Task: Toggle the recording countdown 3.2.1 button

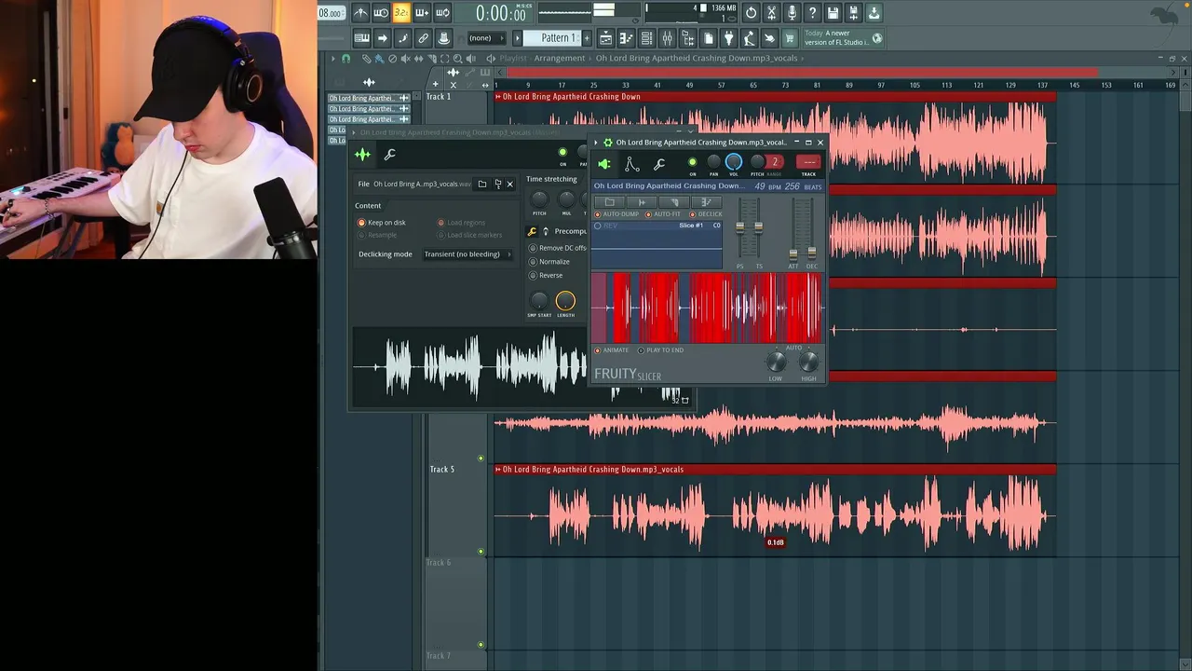Action: point(401,13)
